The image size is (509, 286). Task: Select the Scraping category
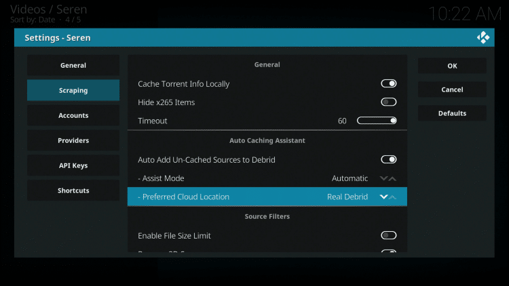[73, 91]
